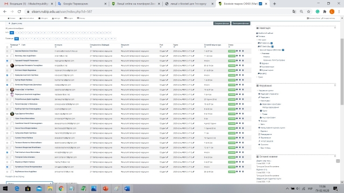Sort table by the 'Прізвище' column header
This screenshot has width=344, height=193.
pos(14,44)
